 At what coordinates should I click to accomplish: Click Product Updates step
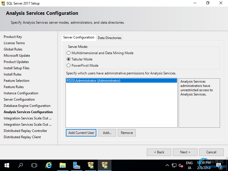[16, 62]
